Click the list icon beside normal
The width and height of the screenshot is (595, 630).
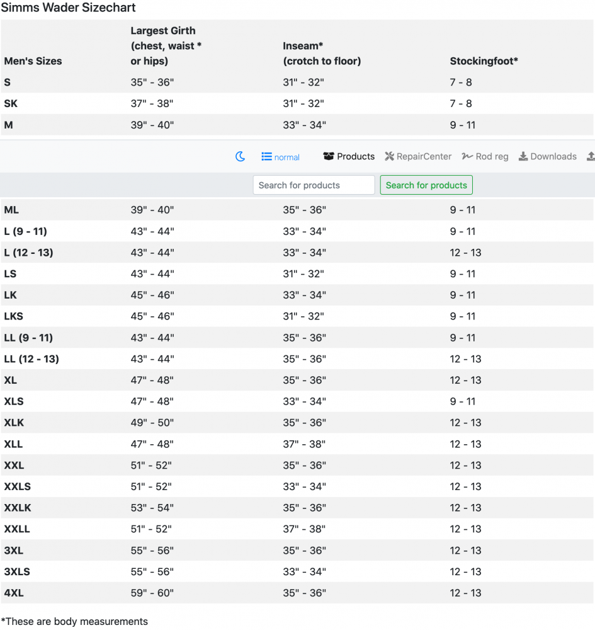pyautogui.click(x=266, y=156)
